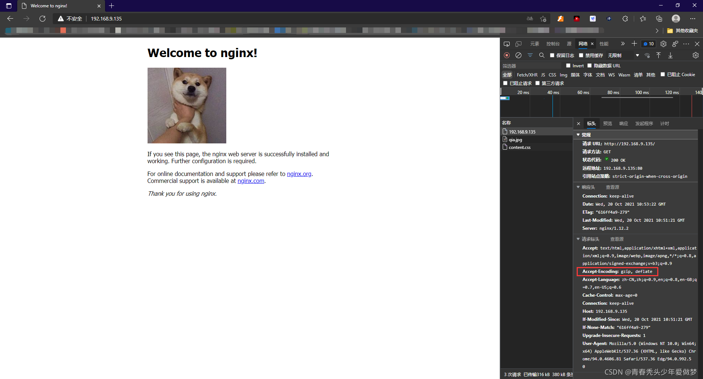
Task: Click the translate page icon
Action: tap(530, 19)
